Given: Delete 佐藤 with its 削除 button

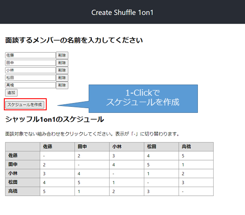Looking at the screenshot, I should click(62, 55).
